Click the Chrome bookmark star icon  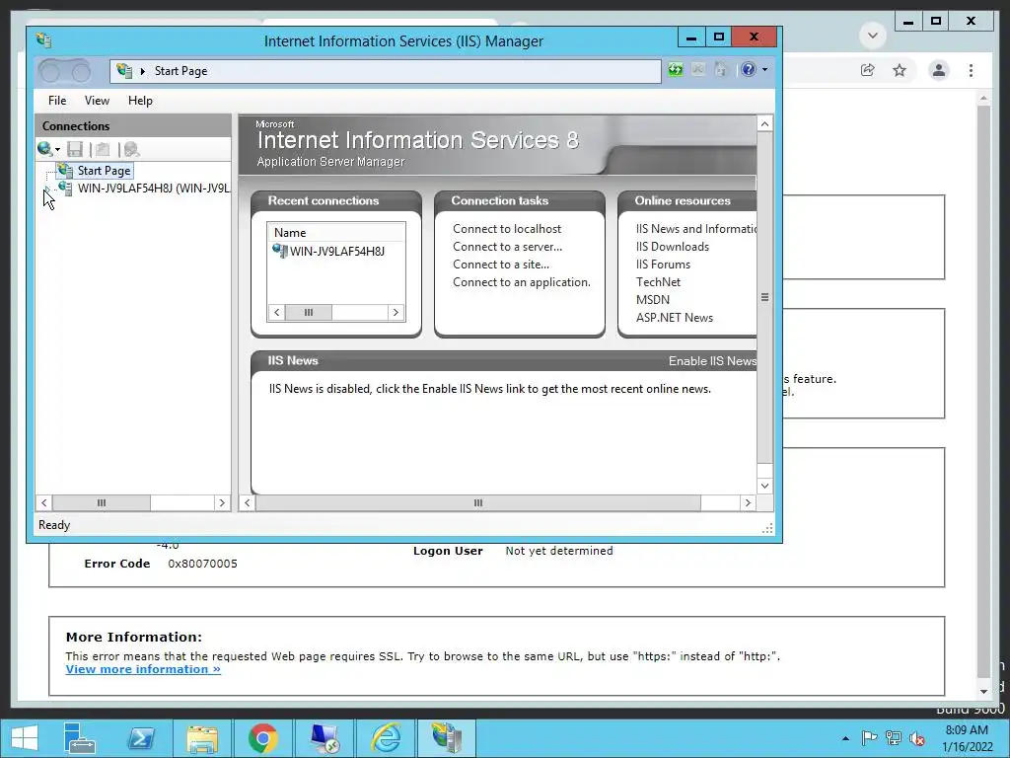coord(900,70)
